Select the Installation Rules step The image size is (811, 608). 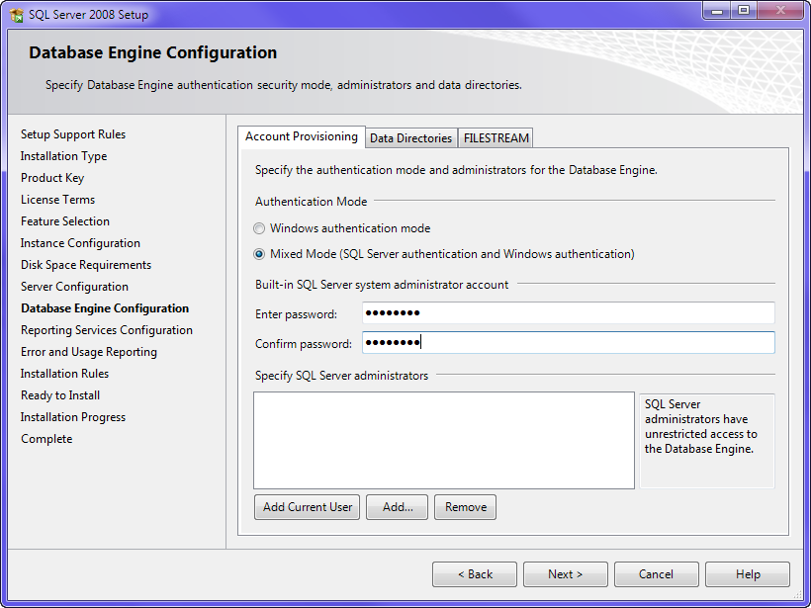[64, 374]
